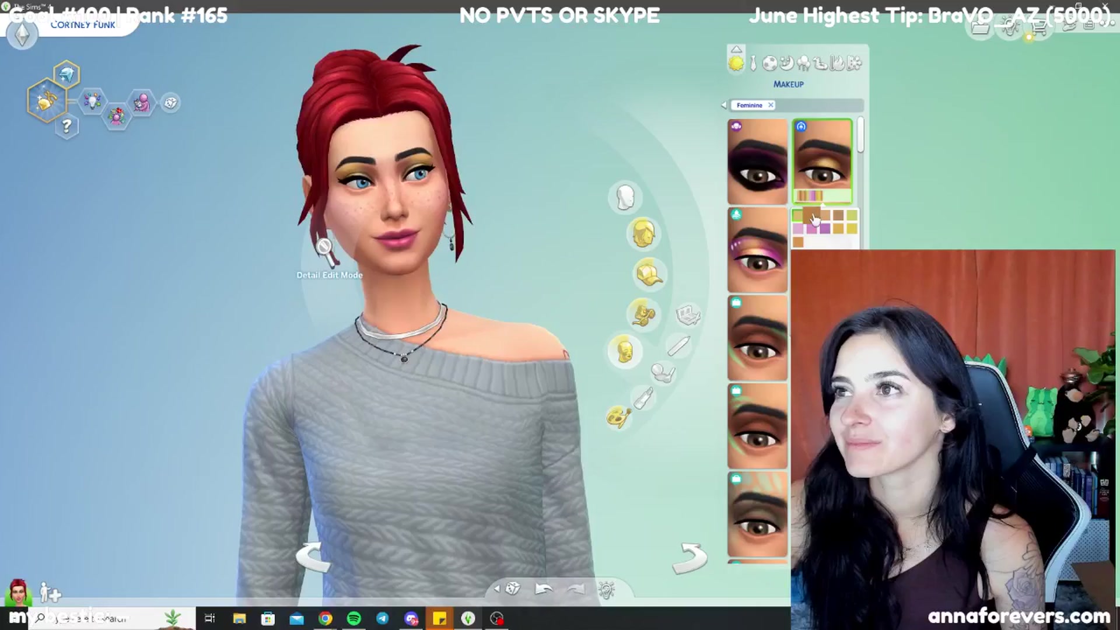This screenshot has width=1120, height=630.
Task: Open the Eyeshadow compact icon
Action: click(x=688, y=314)
